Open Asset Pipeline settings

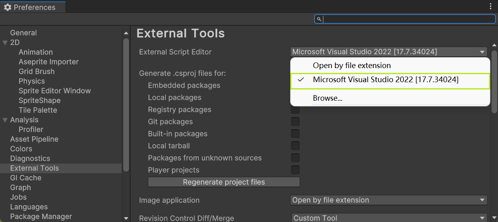pyautogui.click(x=34, y=139)
